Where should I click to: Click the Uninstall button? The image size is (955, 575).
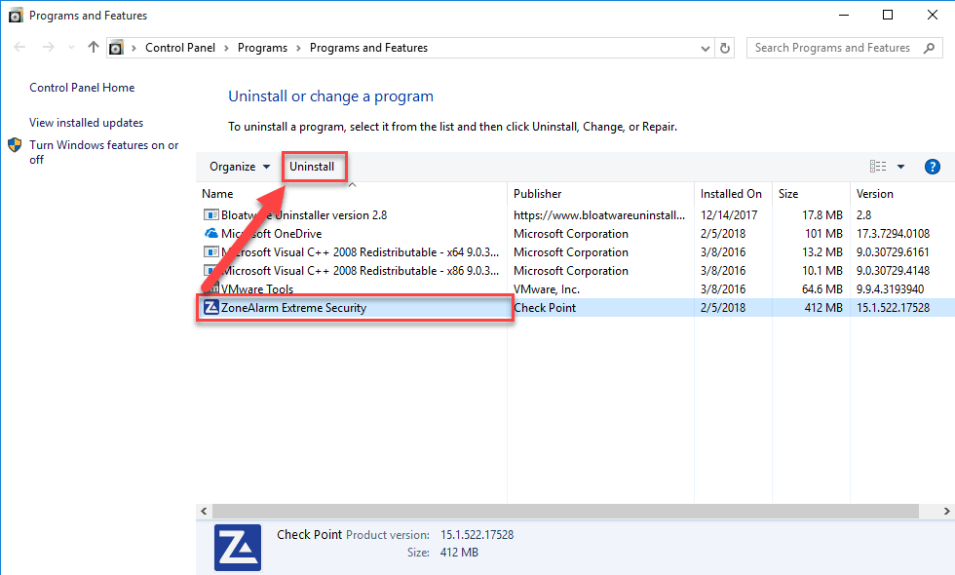pos(314,166)
